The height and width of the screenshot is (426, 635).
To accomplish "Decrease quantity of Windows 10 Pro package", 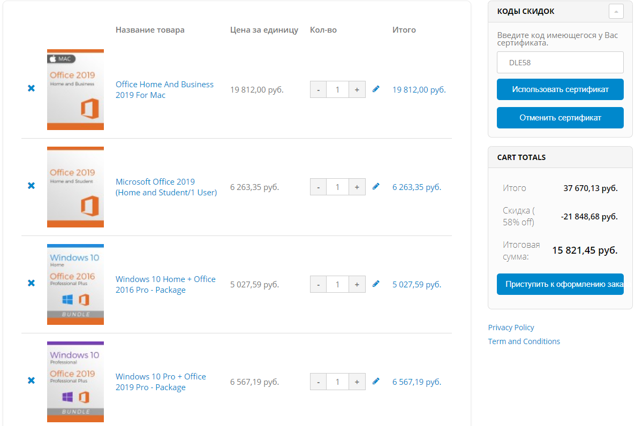I will point(318,382).
